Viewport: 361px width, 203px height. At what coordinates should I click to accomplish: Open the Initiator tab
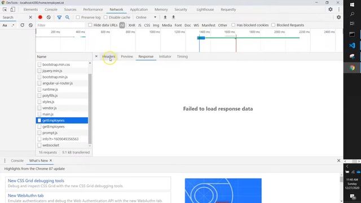(x=165, y=56)
